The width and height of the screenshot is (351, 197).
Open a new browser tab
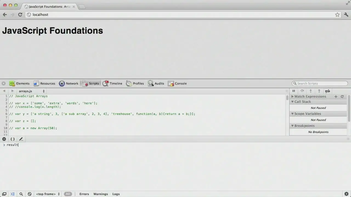82,7
